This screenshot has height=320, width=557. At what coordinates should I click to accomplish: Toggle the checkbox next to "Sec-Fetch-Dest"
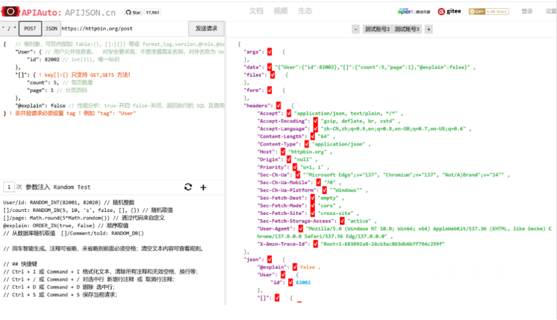point(312,198)
